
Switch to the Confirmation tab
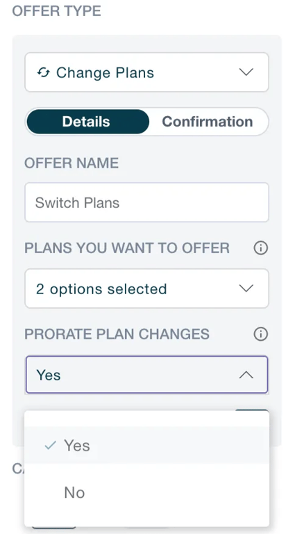point(208,122)
